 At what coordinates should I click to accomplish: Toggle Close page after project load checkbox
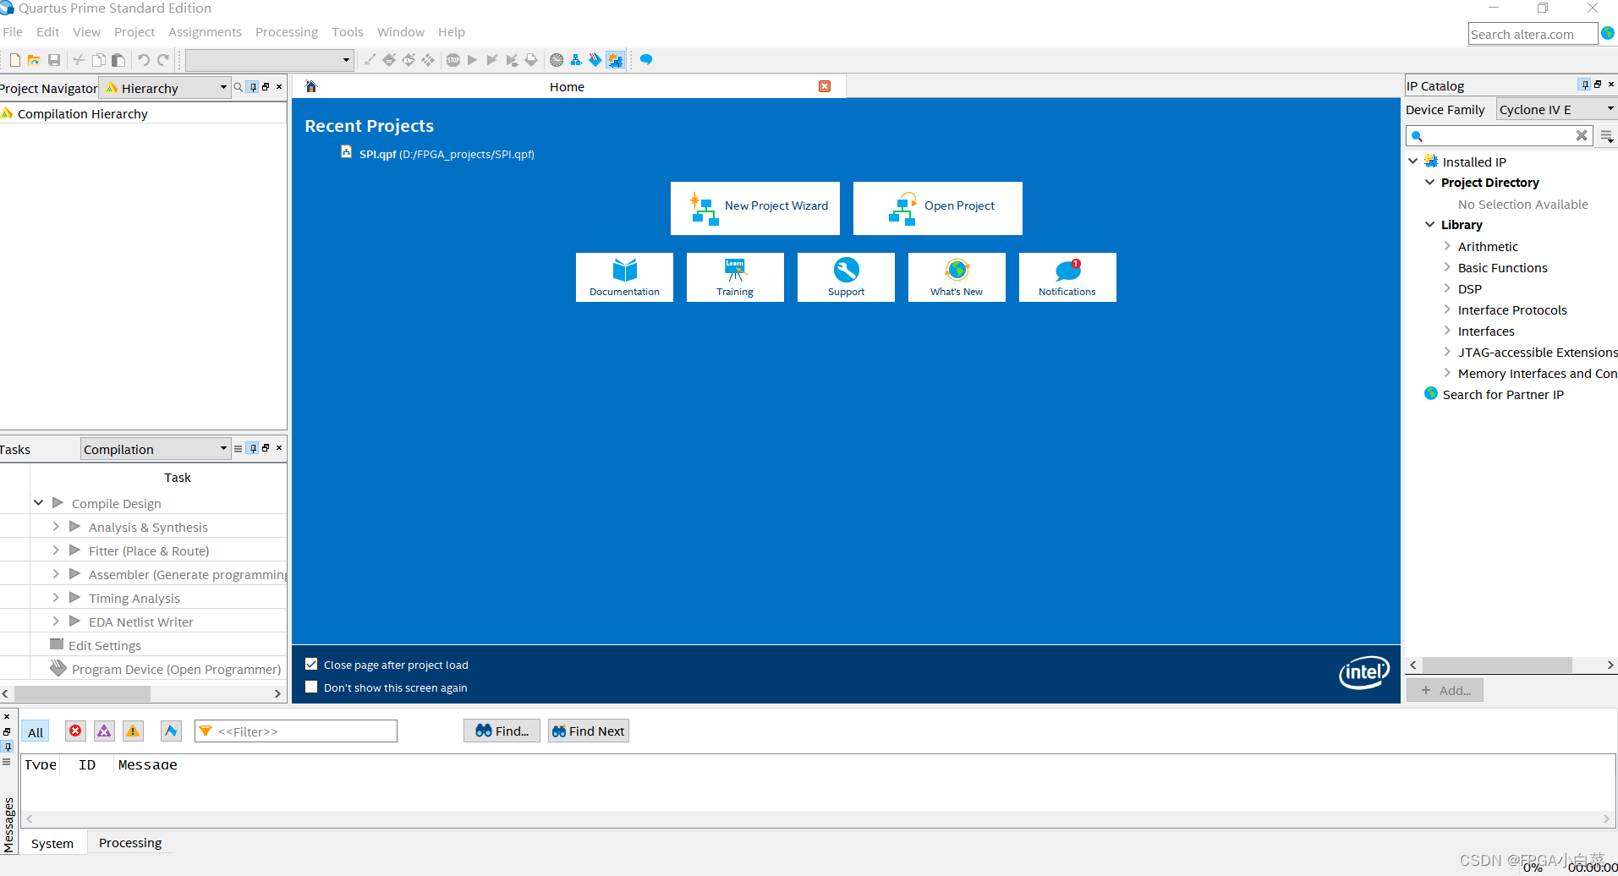[x=311, y=665]
